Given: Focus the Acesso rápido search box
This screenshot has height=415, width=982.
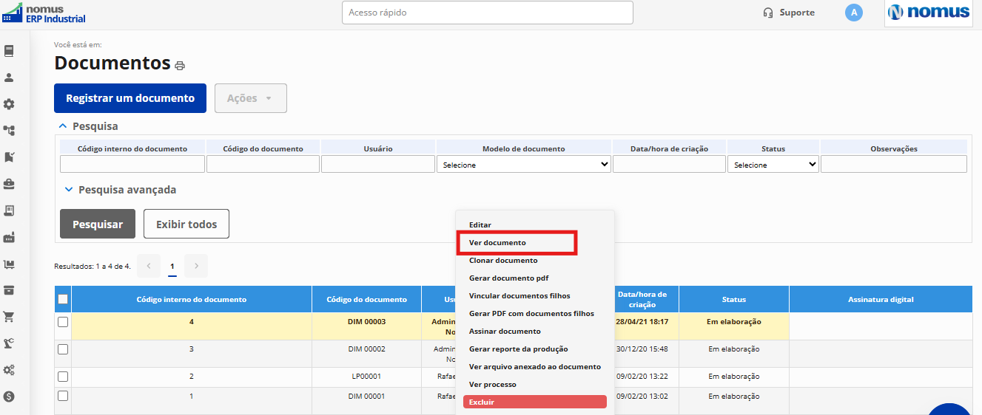Looking at the screenshot, I should (x=488, y=13).
